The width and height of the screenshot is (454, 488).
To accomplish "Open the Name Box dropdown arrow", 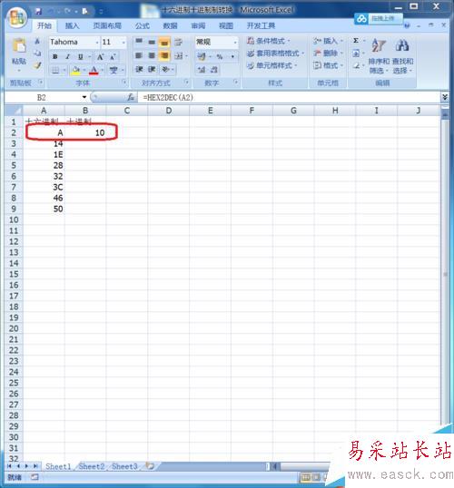I will [84, 97].
